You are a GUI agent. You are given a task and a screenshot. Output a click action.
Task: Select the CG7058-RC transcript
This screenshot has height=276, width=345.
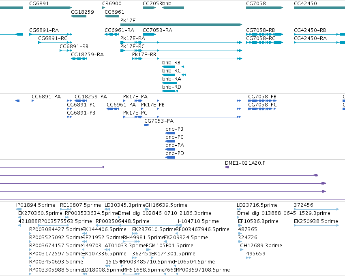(x=264, y=42)
